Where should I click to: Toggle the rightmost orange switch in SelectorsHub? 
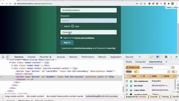[174, 72]
